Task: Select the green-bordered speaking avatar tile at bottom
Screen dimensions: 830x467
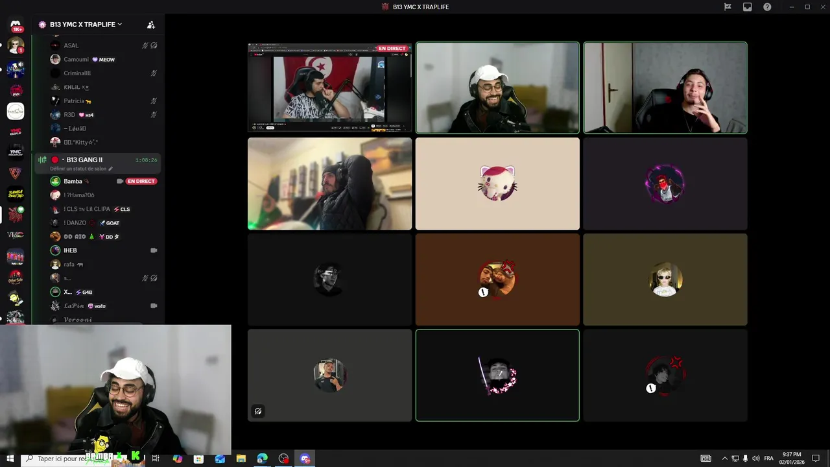Action: point(497,376)
